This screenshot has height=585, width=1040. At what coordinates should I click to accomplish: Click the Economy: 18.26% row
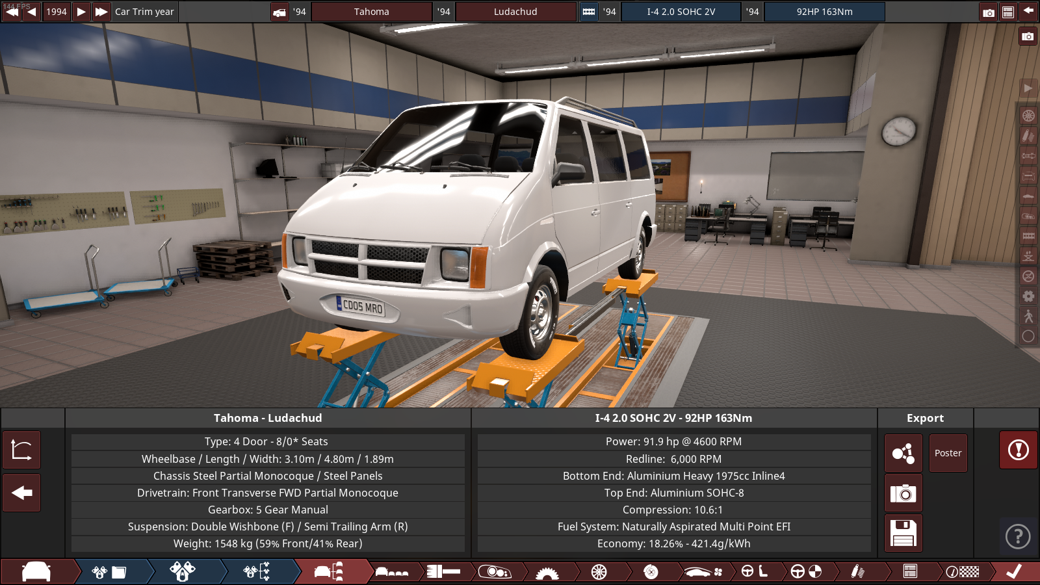pyautogui.click(x=674, y=543)
